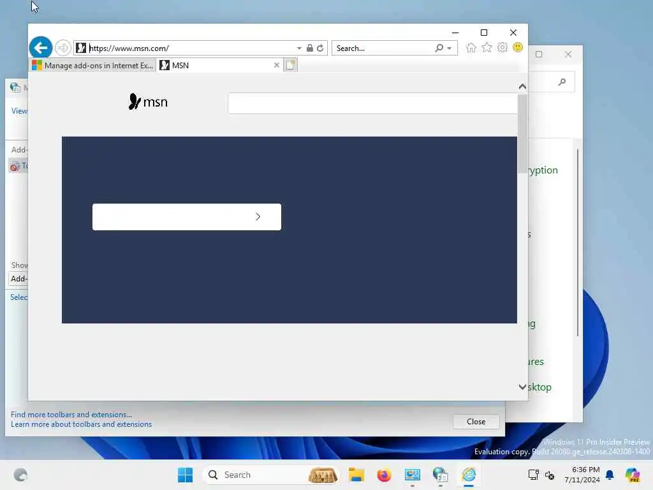Viewport: 653px width, 490px height.
Task: Click the network display tray icon
Action: pyautogui.click(x=534, y=475)
